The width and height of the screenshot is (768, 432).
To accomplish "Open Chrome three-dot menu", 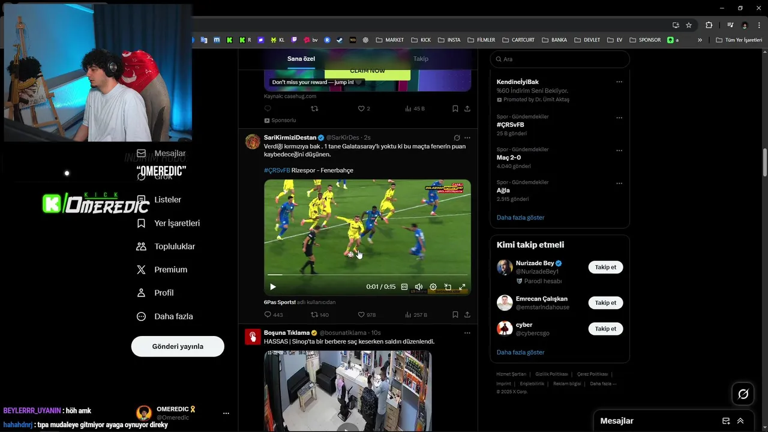I will (759, 25).
